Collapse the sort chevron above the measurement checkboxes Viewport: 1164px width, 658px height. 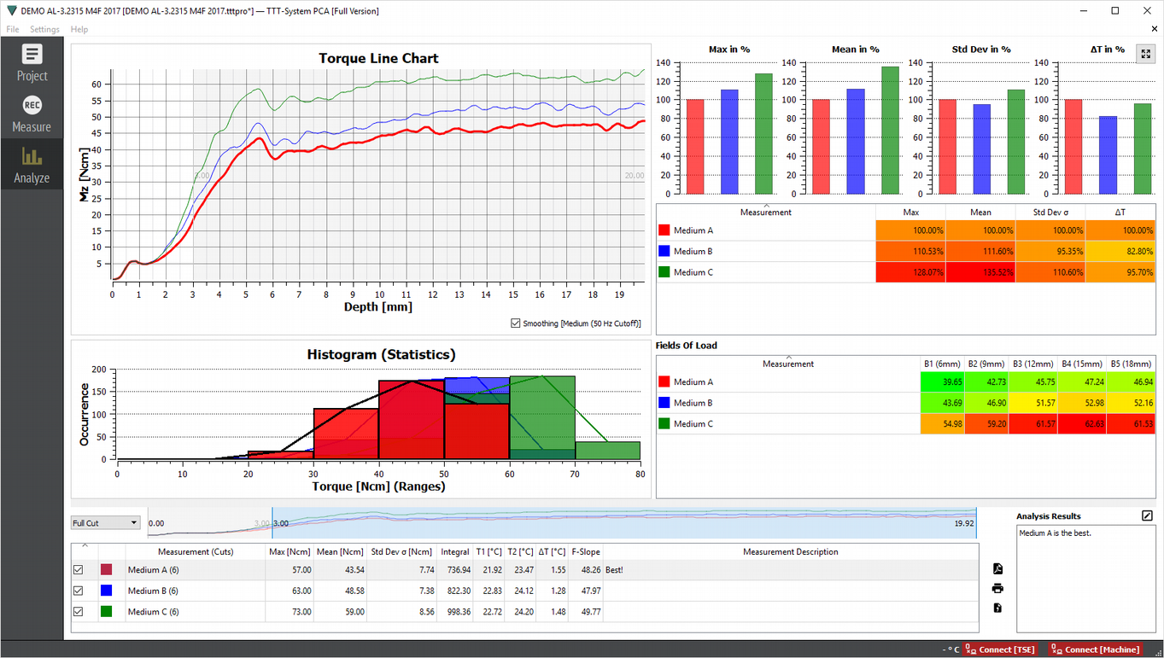tap(85, 544)
